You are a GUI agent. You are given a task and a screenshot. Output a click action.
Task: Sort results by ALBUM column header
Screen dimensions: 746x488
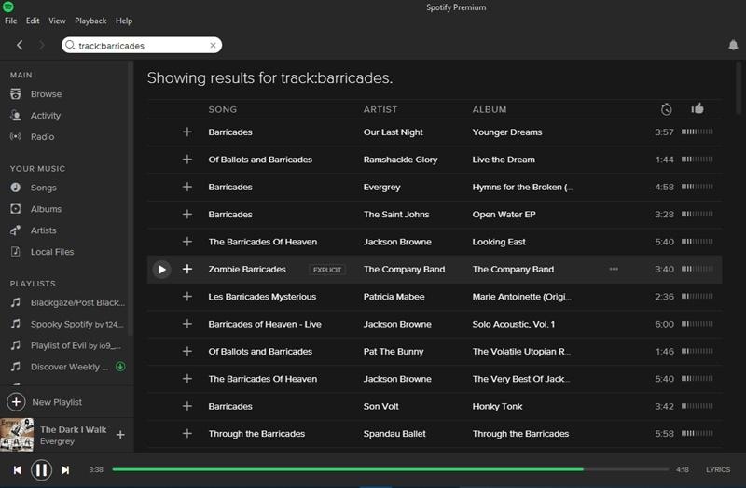tap(489, 109)
